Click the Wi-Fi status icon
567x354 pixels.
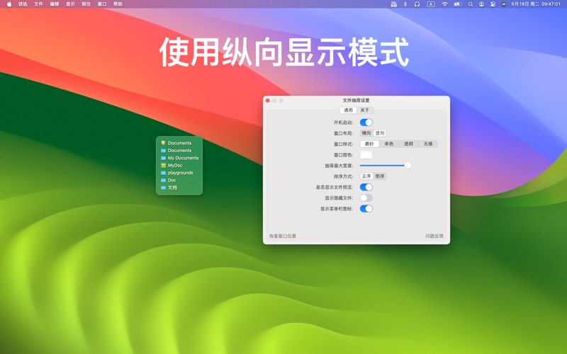(x=445, y=4)
